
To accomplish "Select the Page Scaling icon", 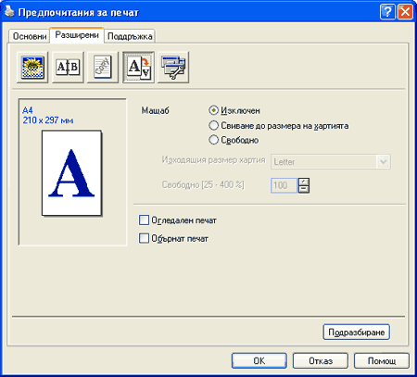I will click(138, 67).
